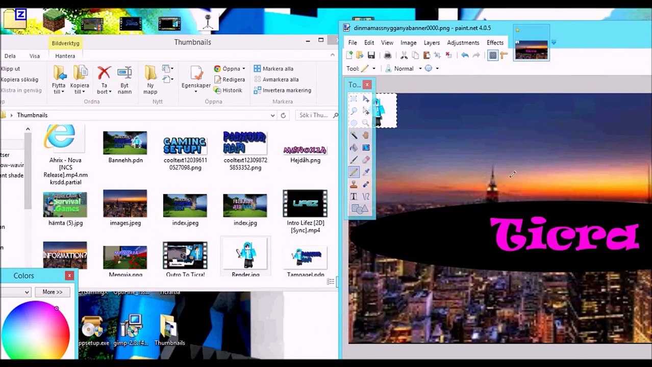Open the Layers menu
Viewport: 652px width, 367px height.
432,43
